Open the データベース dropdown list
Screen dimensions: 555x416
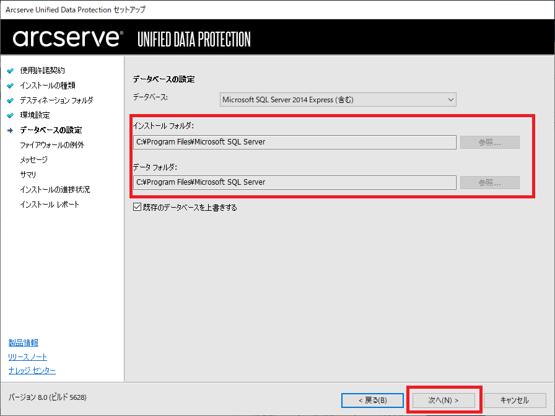[338, 100]
